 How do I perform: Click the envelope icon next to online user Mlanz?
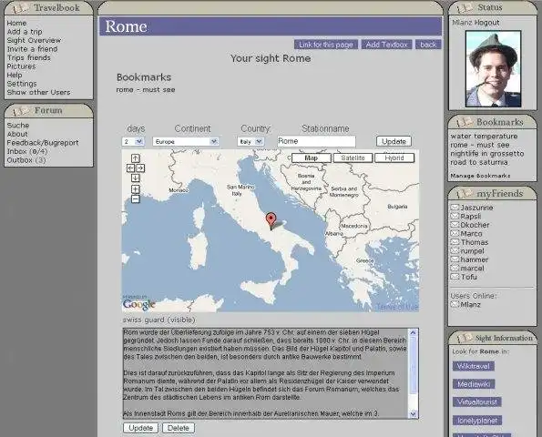(x=455, y=304)
